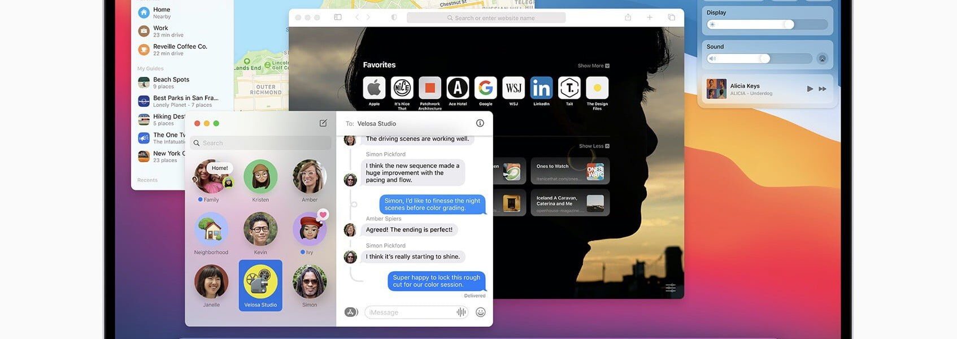
Task: Open the Tait favorite in Safari
Action: (569, 88)
